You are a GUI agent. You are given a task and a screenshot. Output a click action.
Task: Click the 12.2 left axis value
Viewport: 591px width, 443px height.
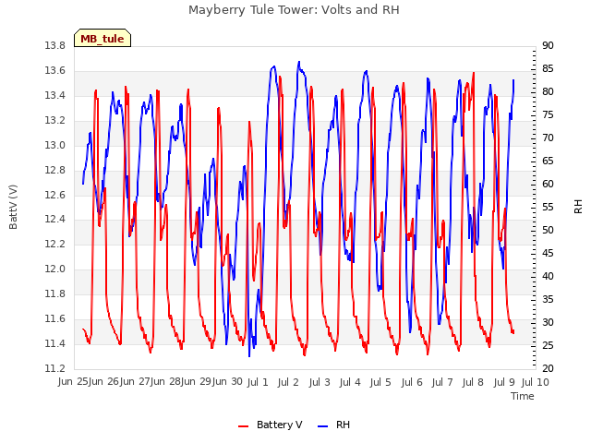55,244
